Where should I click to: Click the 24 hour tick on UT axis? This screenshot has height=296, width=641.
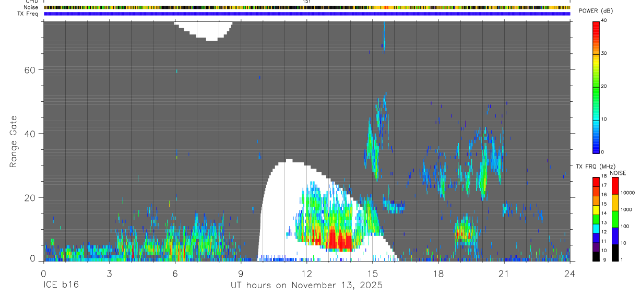point(570,273)
